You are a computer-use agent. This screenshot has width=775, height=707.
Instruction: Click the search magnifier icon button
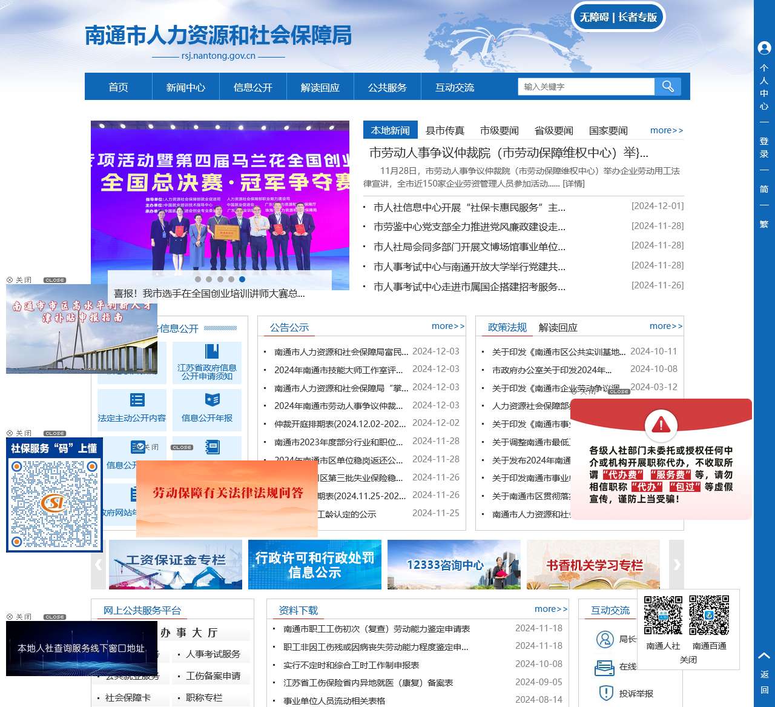pyautogui.click(x=668, y=87)
